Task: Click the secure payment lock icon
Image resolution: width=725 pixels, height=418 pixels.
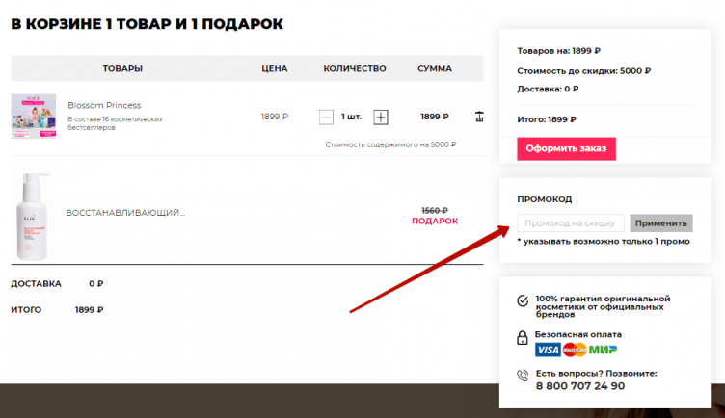Action: (522, 338)
